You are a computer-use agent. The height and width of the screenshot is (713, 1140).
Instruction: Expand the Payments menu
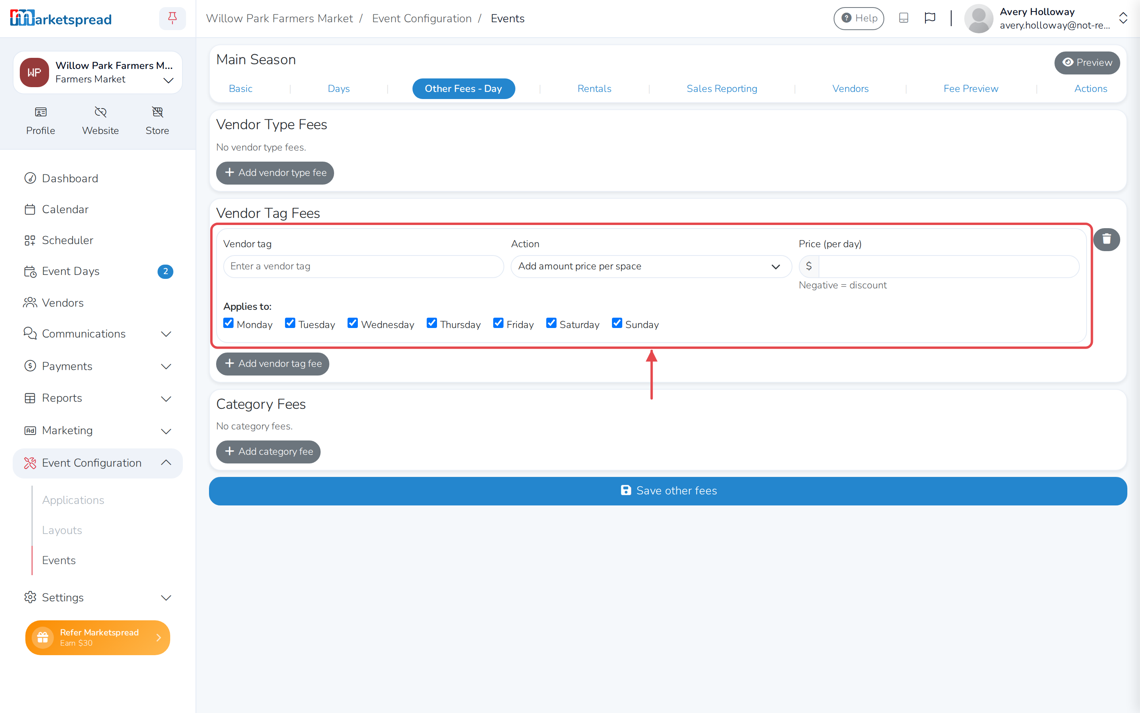point(97,366)
